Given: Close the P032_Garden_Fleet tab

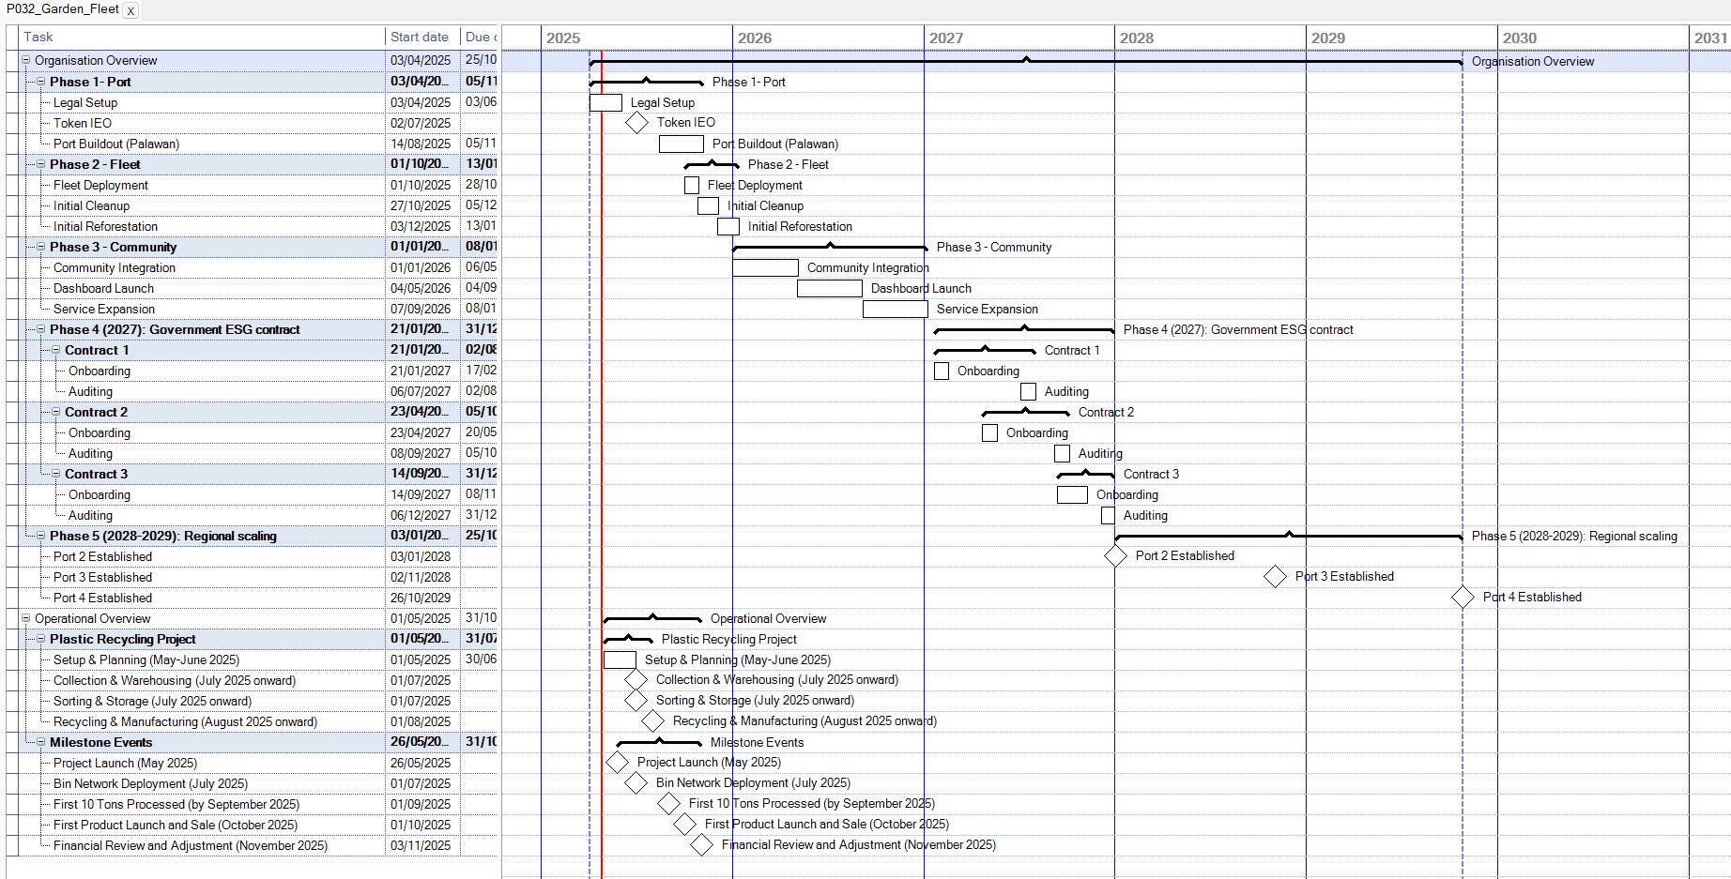Looking at the screenshot, I should [x=130, y=11].
